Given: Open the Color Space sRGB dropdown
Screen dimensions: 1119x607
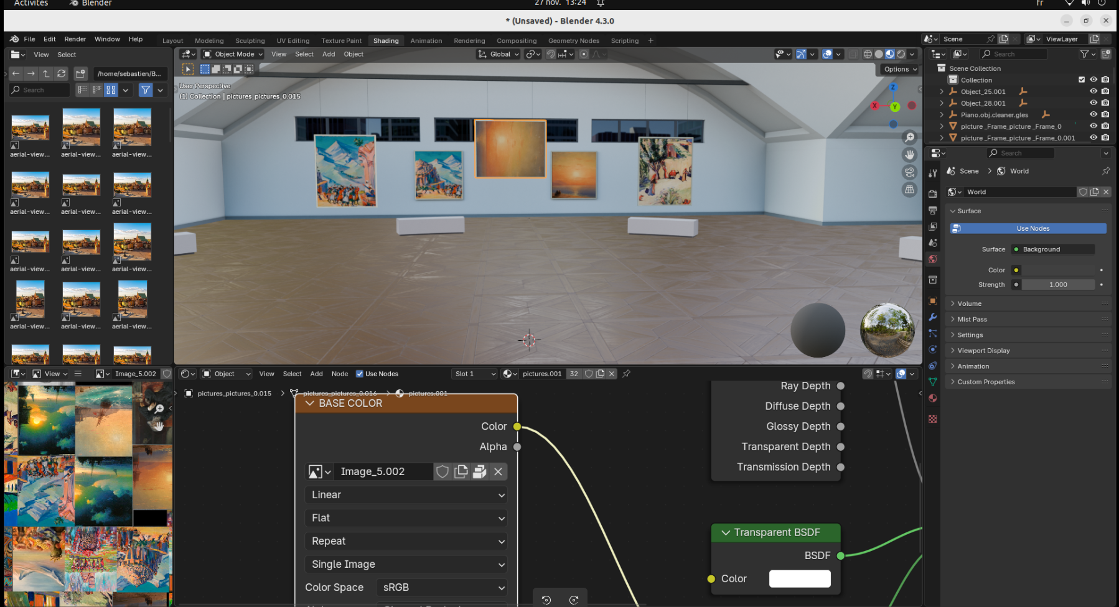Looking at the screenshot, I should point(442,587).
